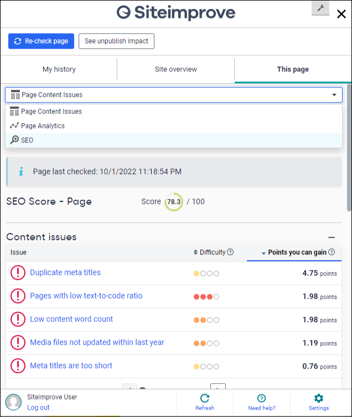
Task: Open Duplicate meta titles issue
Action: [x=65, y=273]
